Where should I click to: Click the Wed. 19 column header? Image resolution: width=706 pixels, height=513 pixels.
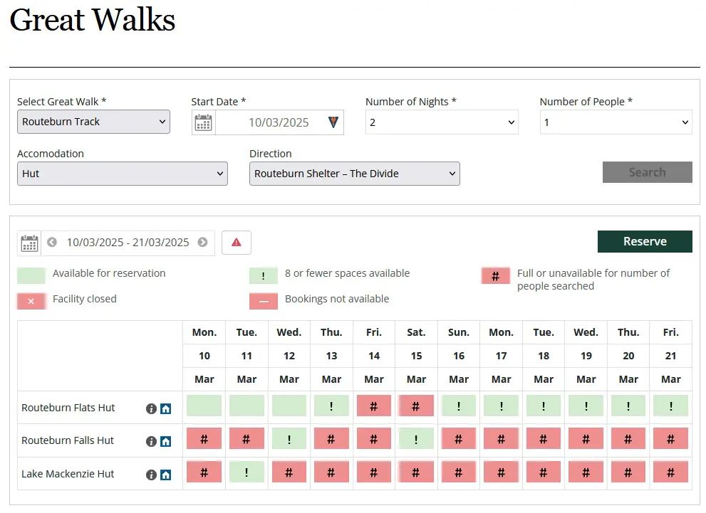tap(586, 356)
